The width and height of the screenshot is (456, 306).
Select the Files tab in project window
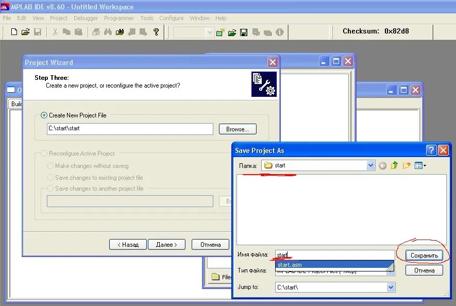222,277
